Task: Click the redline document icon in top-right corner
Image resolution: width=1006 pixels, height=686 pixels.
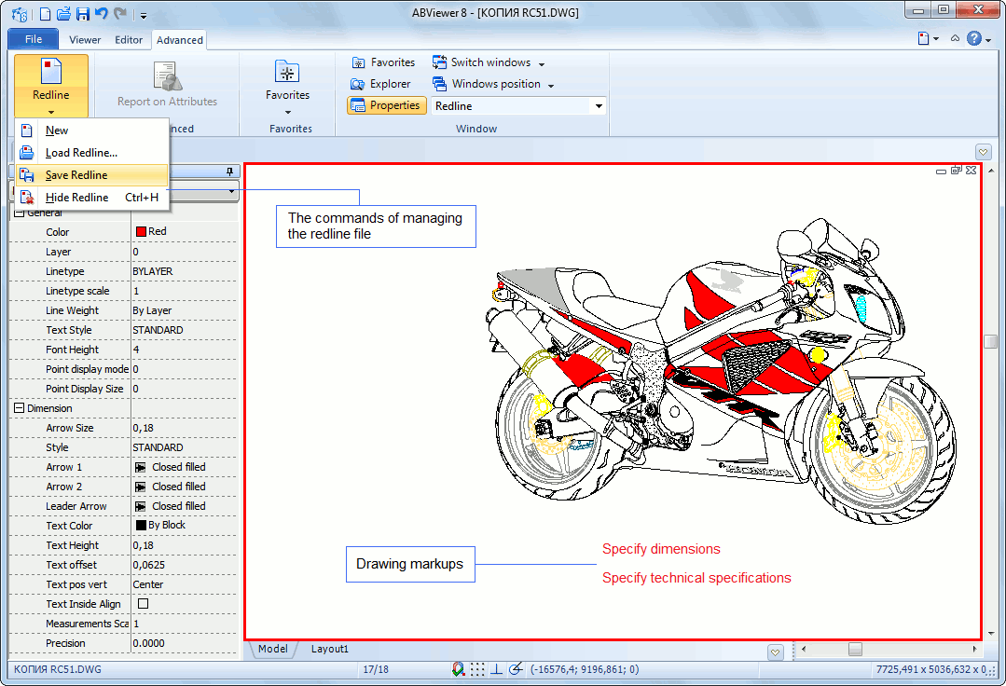Action: coord(923,38)
